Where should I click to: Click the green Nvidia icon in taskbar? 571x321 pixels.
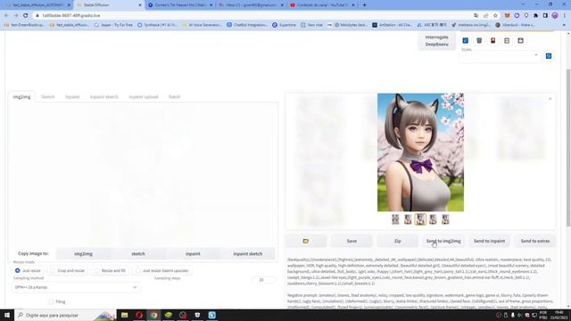[x=169, y=315]
